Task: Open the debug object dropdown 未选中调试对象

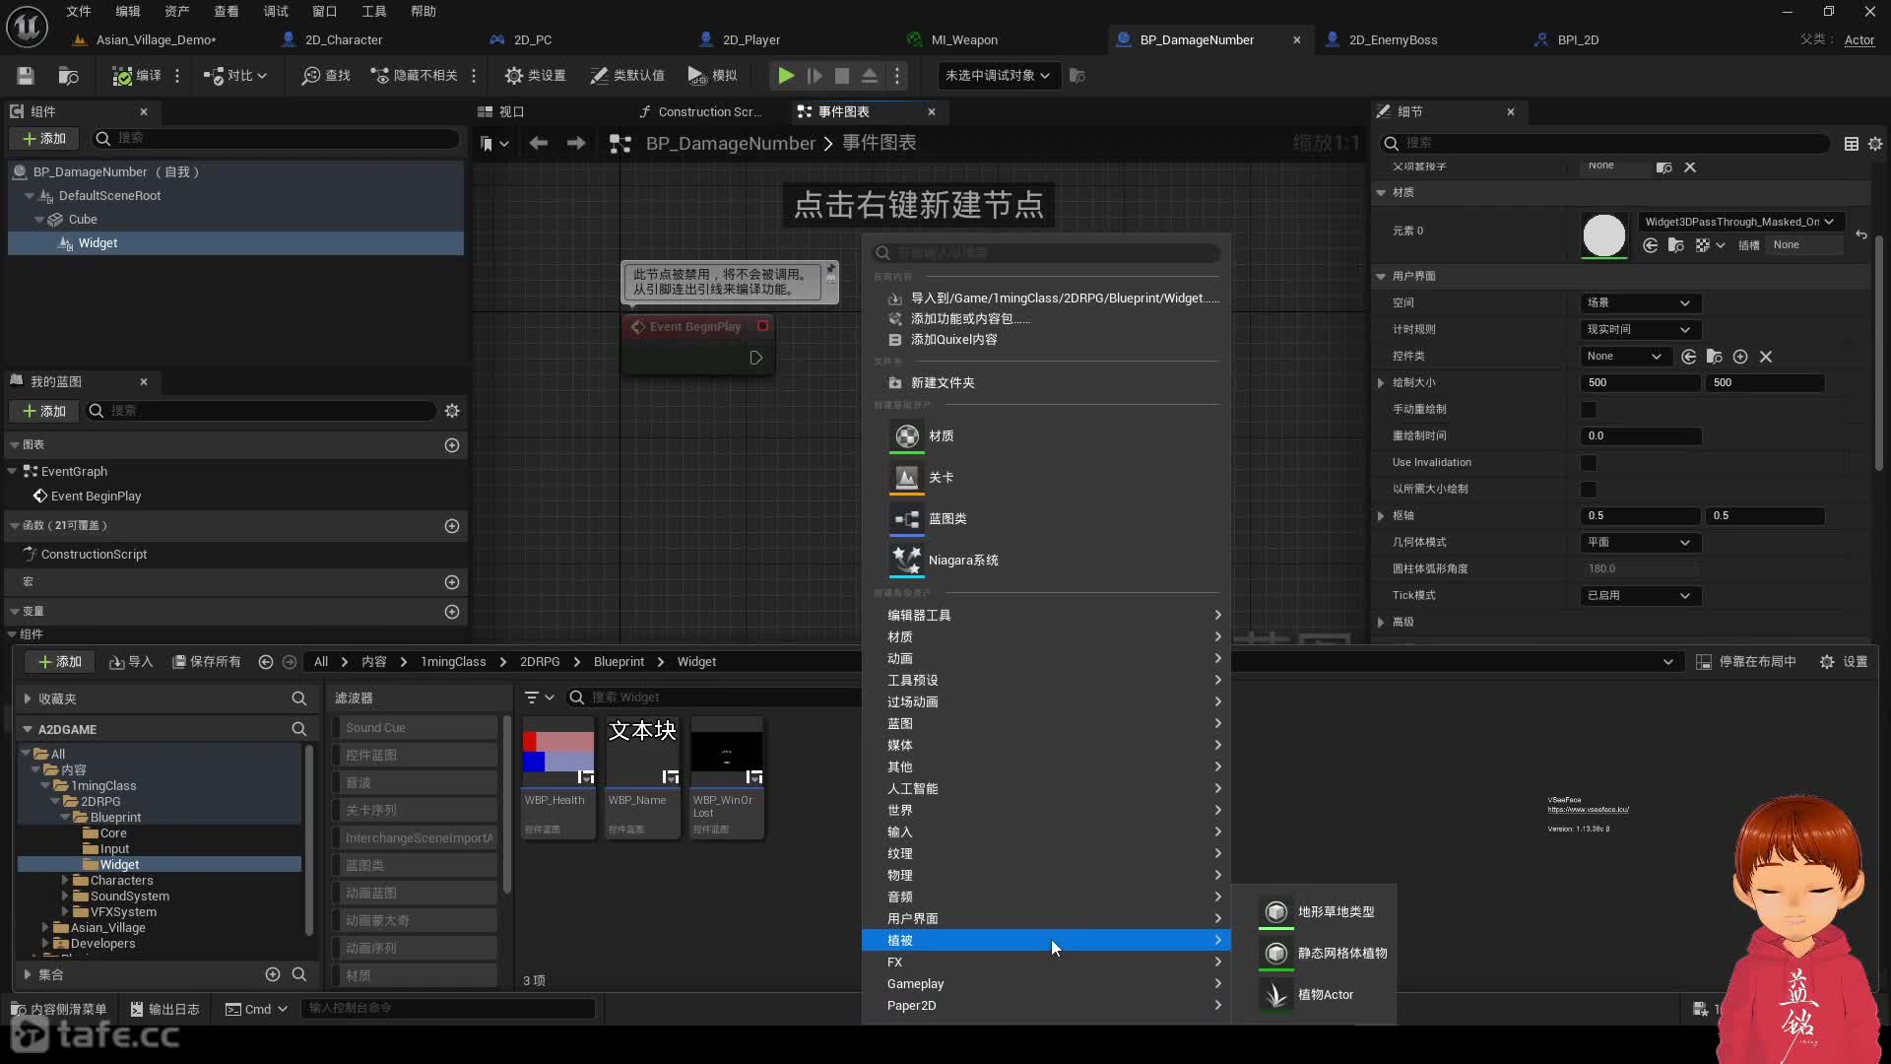Action: pos(998,76)
